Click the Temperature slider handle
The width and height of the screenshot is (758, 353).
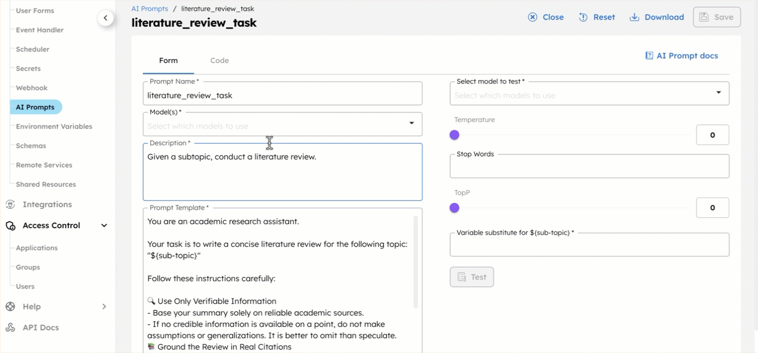(454, 135)
